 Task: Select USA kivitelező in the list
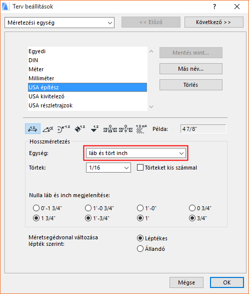click(x=87, y=96)
